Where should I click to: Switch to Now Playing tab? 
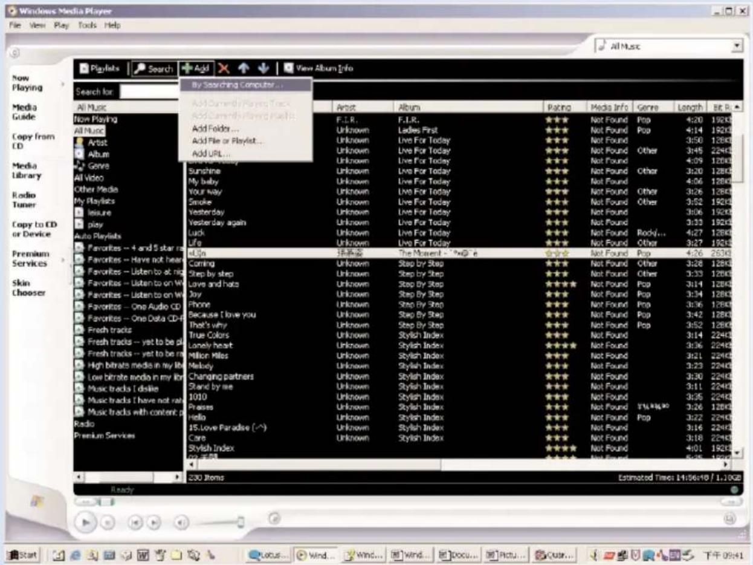click(28, 83)
